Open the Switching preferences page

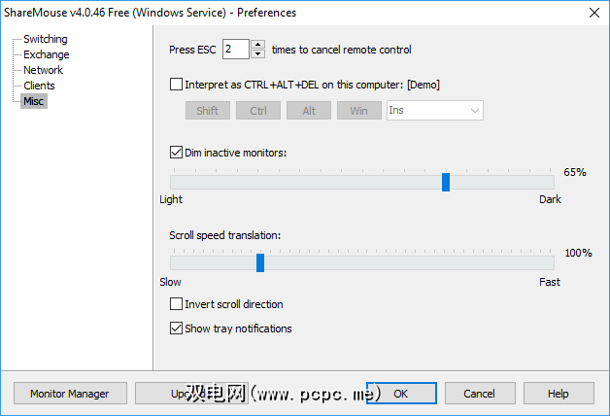(45, 40)
